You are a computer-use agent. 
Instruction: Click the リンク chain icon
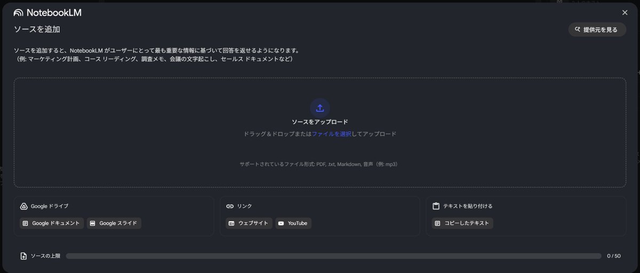230,206
